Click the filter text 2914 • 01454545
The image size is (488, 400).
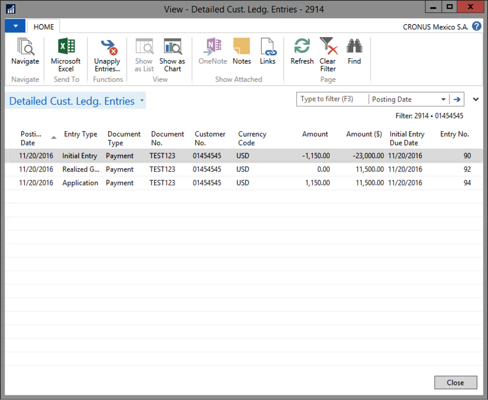(x=439, y=116)
